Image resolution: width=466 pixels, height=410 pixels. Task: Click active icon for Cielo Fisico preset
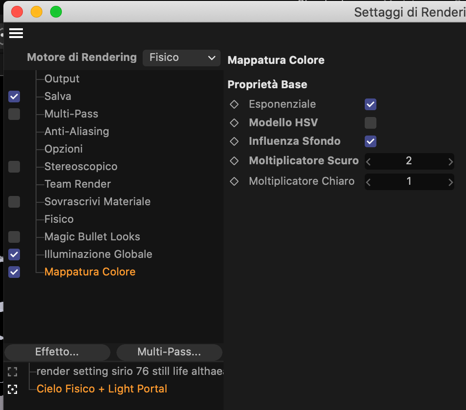click(13, 389)
